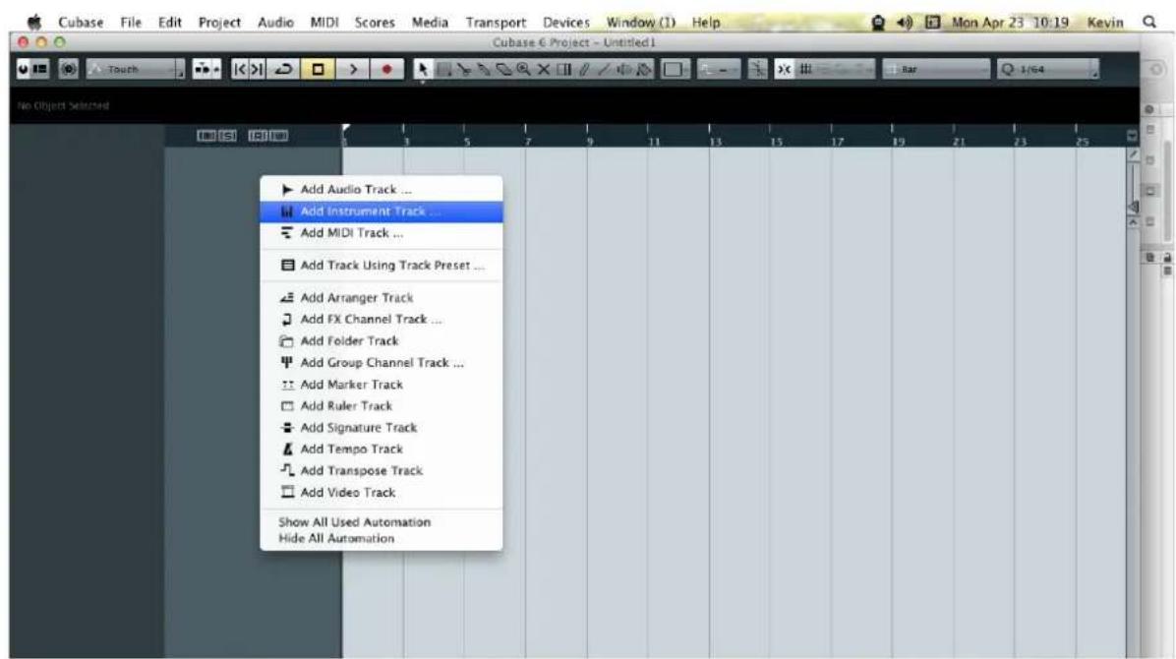Screen dimensions: 1176x659
Task: Select the Time Warp tool
Action: [563, 69]
